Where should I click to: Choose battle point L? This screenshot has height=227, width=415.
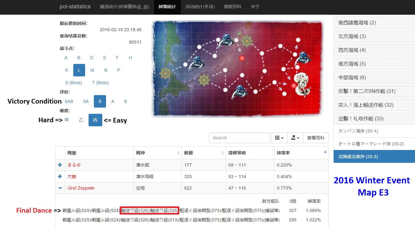tap(79, 70)
